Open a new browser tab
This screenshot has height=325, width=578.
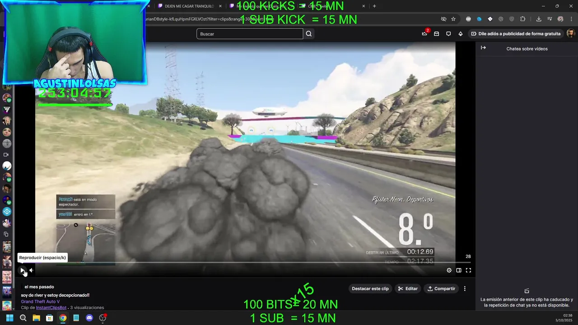pos(374,6)
